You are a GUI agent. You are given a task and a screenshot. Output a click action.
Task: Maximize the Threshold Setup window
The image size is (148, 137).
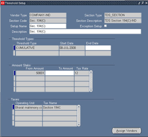pyautogui.click(x=143, y=3)
